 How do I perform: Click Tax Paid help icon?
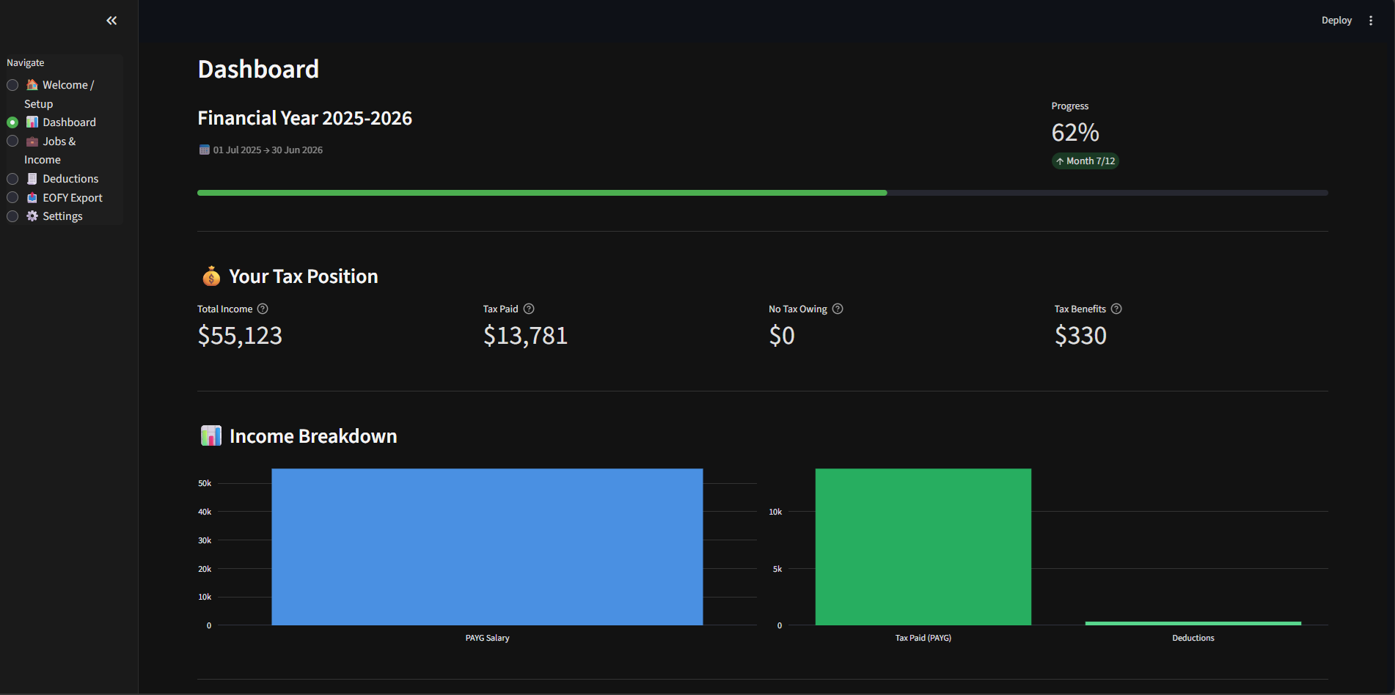pyautogui.click(x=529, y=309)
